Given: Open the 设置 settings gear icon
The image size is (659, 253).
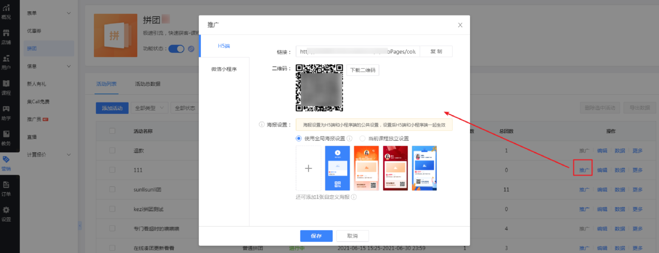Looking at the screenshot, I should pyautogui.click(x=6, y=214).
